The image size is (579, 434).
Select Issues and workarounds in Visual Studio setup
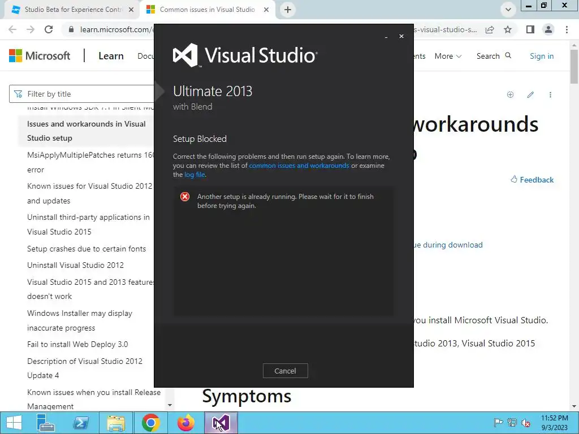[x=87, y=131]
